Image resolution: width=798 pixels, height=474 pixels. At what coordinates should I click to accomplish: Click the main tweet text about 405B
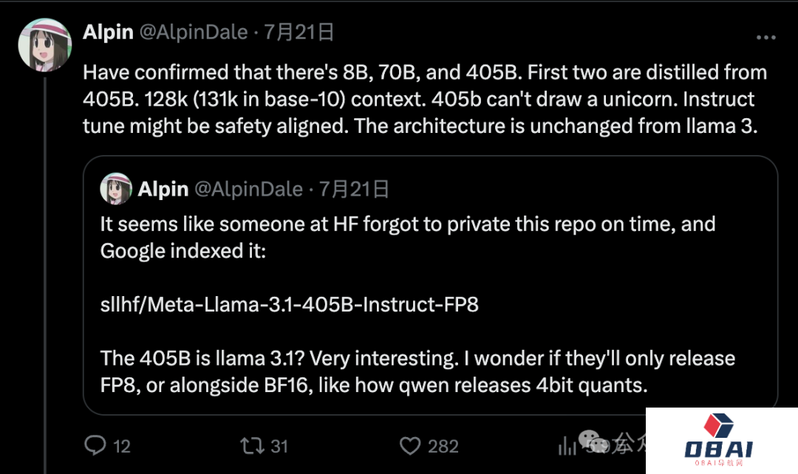425,99
